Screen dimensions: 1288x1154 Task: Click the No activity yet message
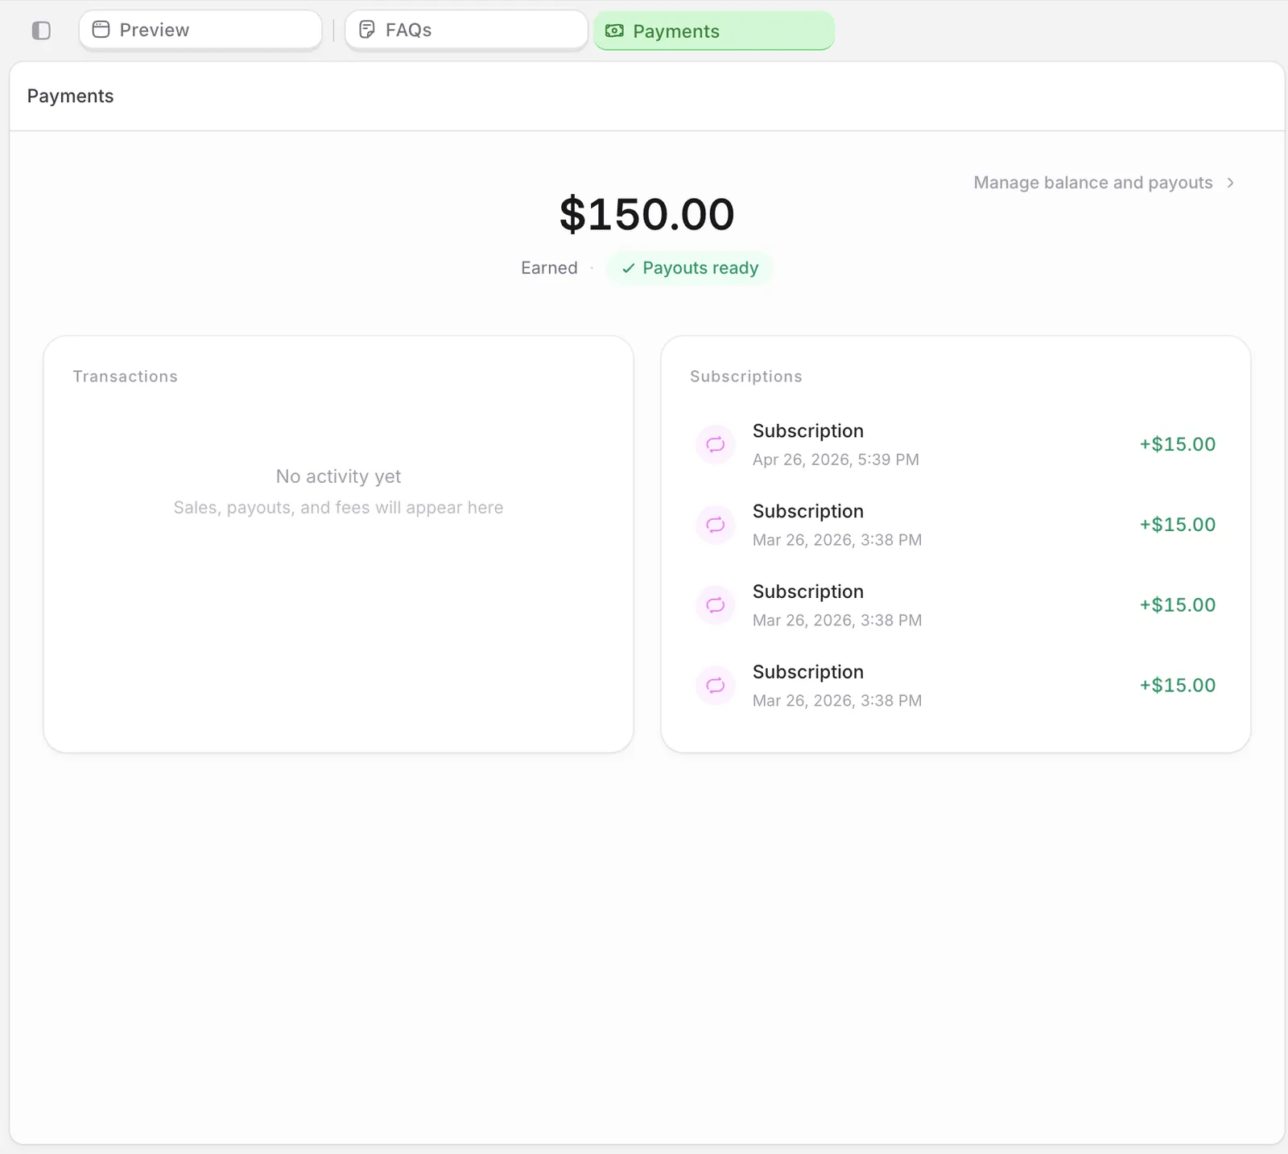point(338,476)
